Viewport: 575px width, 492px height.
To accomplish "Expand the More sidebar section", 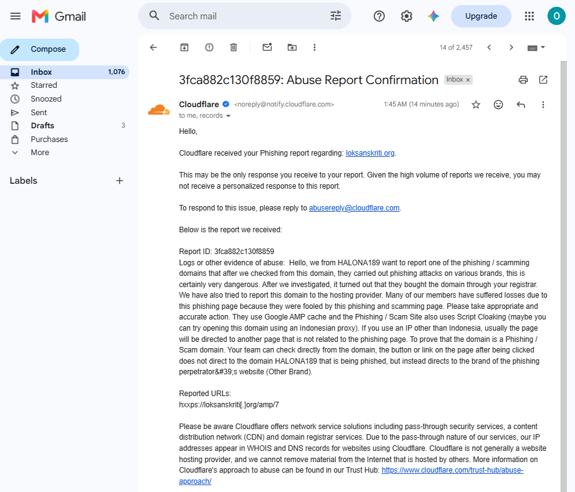I will (x=40, y=153).
